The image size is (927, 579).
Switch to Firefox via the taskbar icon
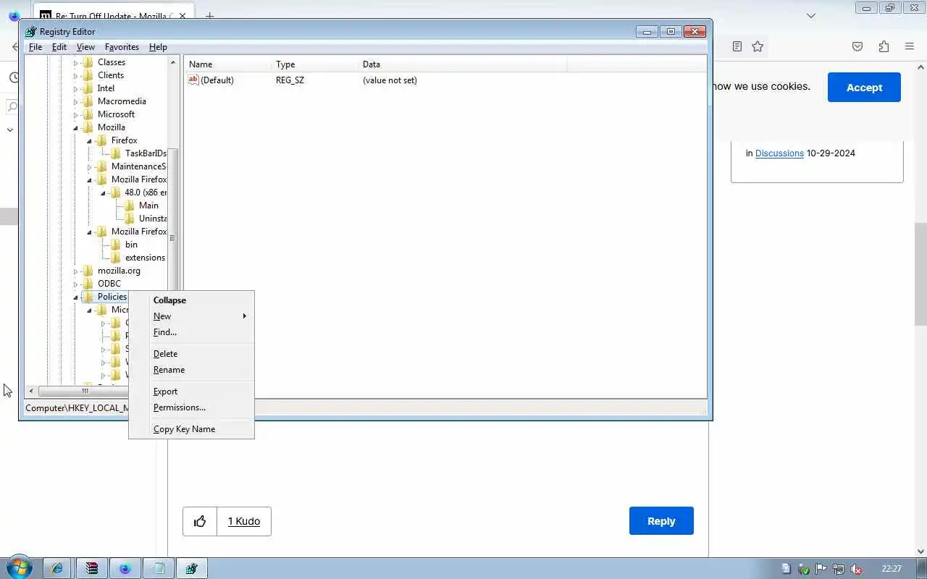pyautogui.click(x=125, y=569)
